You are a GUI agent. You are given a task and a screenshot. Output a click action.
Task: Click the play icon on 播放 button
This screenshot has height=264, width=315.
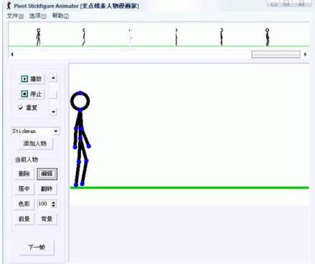tap(24, 79)
